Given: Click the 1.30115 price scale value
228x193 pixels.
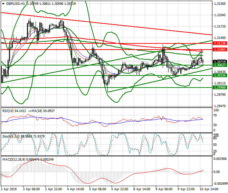Looking at the screenshot, I should click(x=220, y=83).
